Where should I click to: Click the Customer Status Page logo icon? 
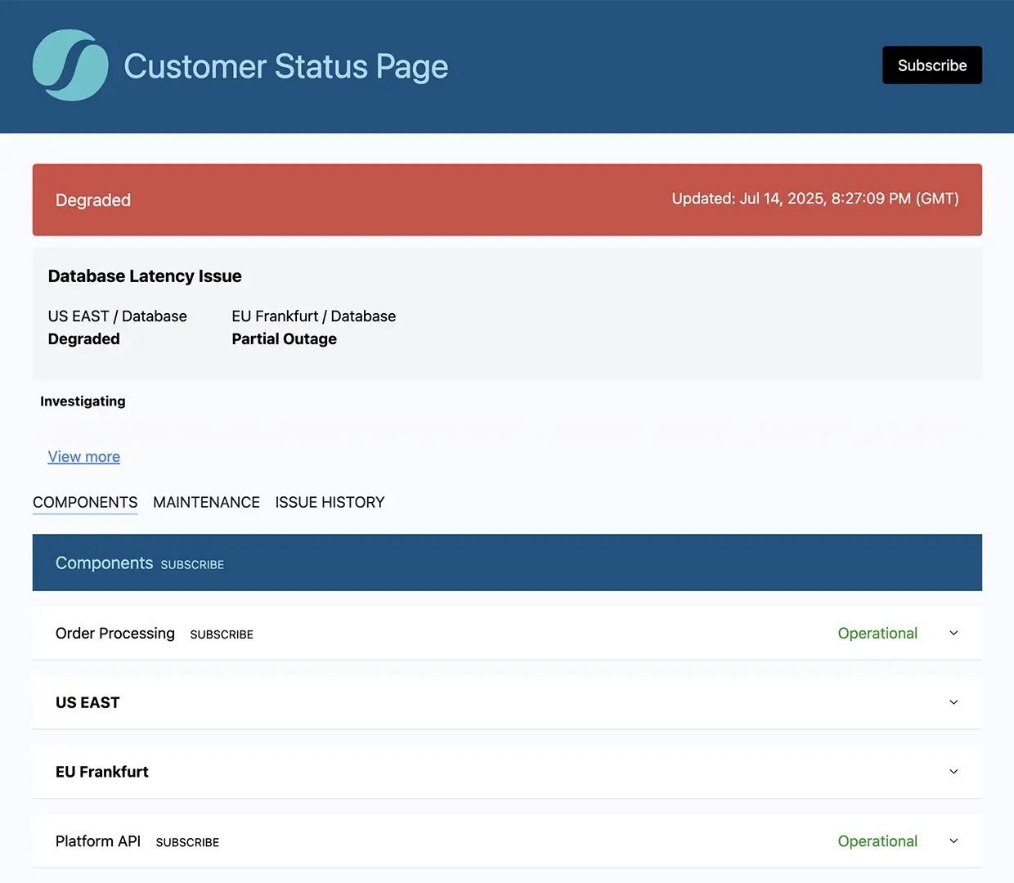(70, 65)
